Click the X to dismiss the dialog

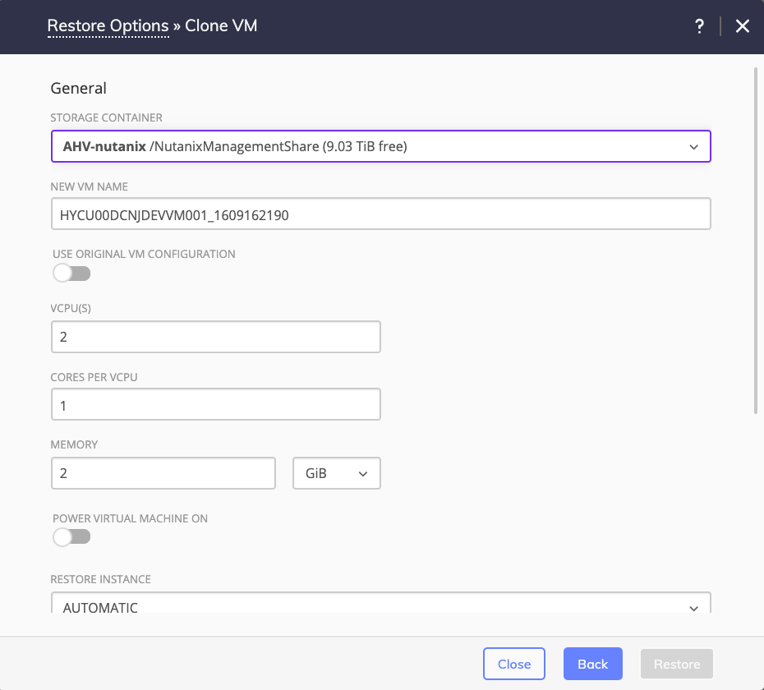[x=742, y=25]
